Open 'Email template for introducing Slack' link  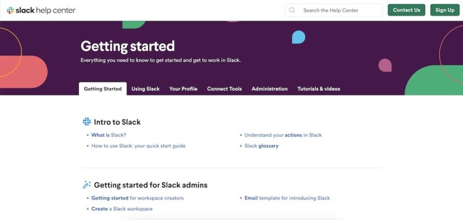[x=287, y=198]
